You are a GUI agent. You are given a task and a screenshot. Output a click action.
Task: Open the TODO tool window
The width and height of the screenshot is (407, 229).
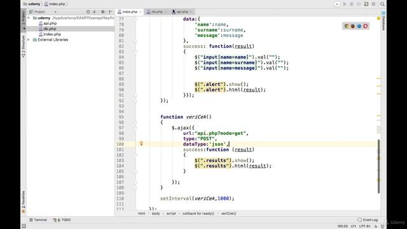coord(62,219)
